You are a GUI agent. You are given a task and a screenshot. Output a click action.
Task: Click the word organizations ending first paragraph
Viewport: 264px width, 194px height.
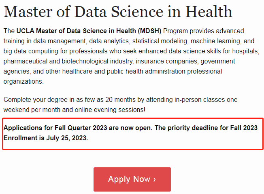coord(23,82)
